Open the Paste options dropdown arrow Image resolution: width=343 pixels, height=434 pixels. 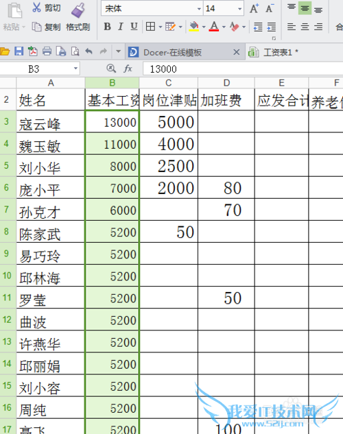tap(23, 27)
